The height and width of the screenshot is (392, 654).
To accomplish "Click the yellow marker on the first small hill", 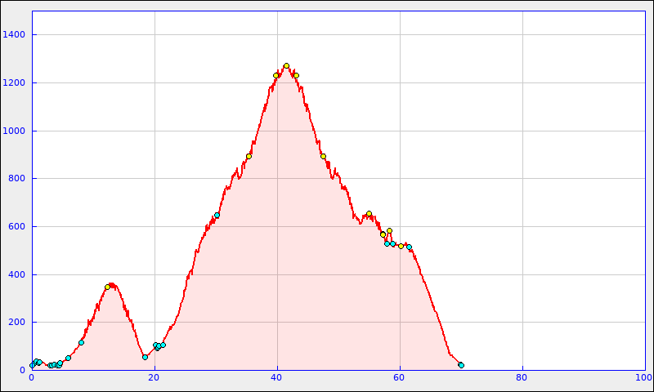I will point(107,287).
